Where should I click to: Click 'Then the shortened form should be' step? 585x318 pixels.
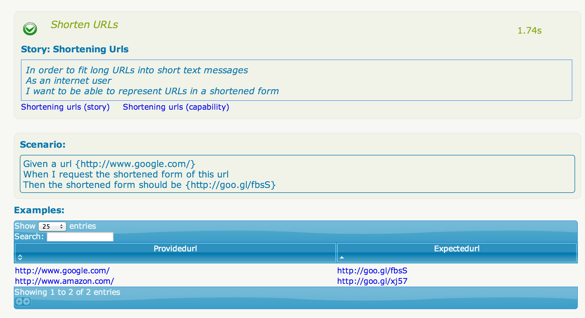click(149, 185)
